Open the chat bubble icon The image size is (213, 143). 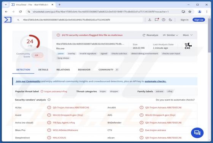pos(197,133)
